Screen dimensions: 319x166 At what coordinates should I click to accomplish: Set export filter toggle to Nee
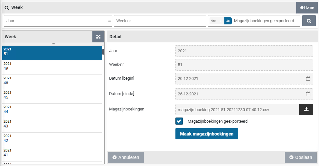(x=213, y=21)
